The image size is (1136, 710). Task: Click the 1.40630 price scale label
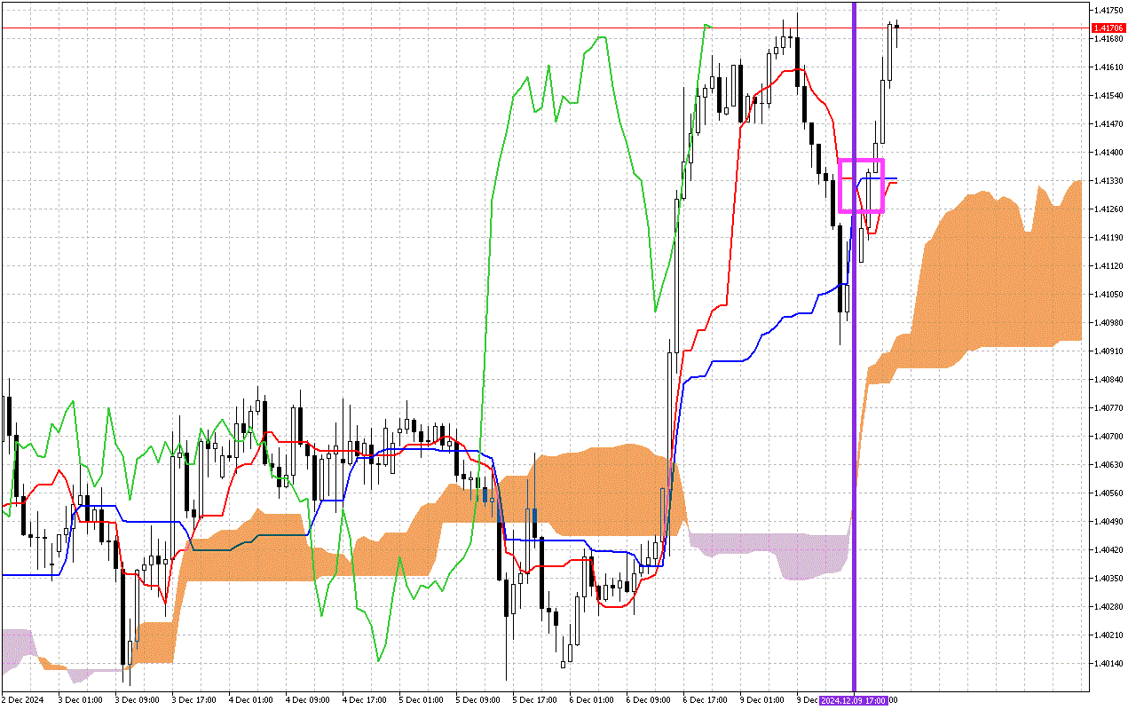[1108, 465]
